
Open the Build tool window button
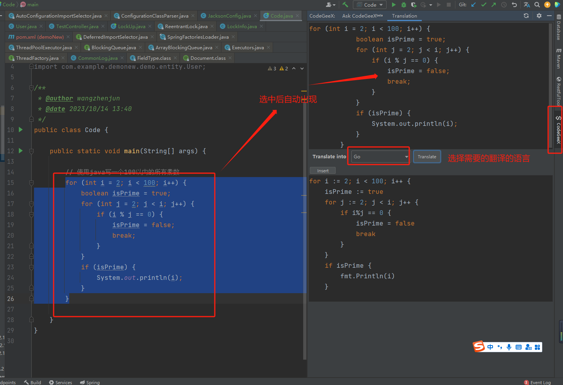(32, 382)
